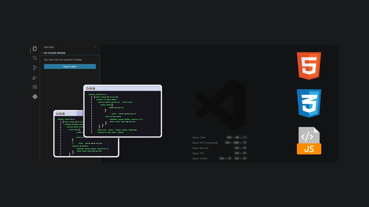This screenshot has width=369, height=207.
Task: Open the Source Control view icon
Action: click(x=35, y=68)
